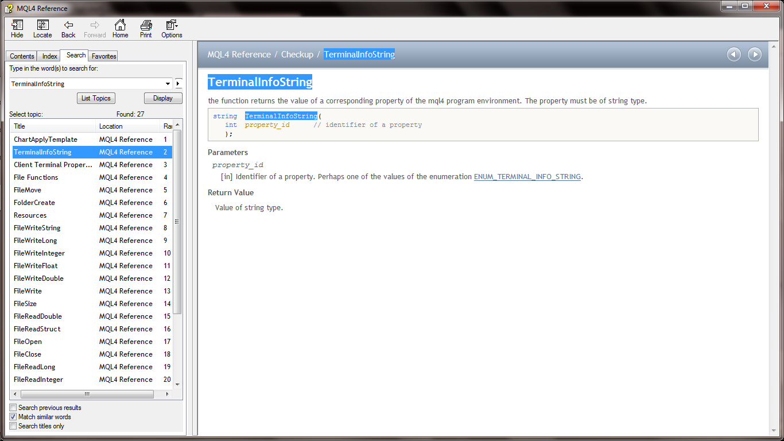Select the Search tab

(76, 55)
